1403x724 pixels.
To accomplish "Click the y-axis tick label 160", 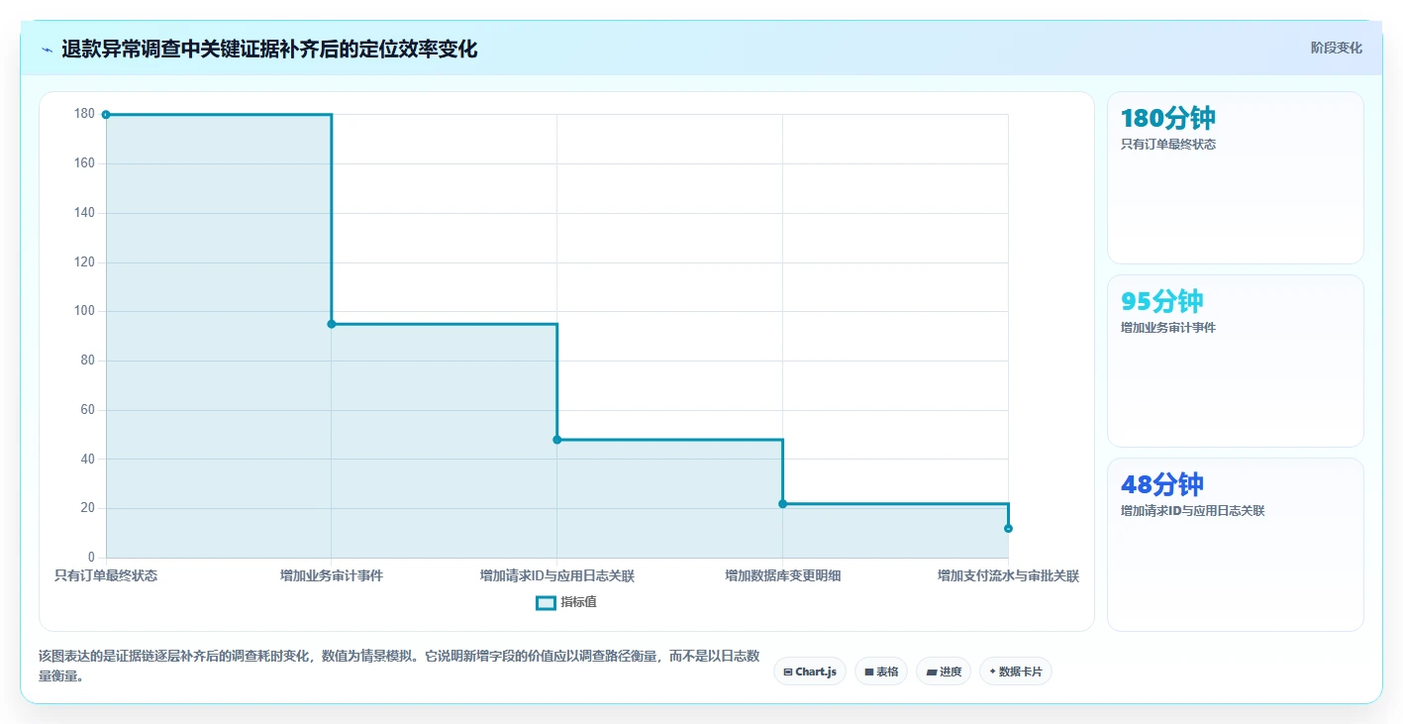I will pos(84,163).
